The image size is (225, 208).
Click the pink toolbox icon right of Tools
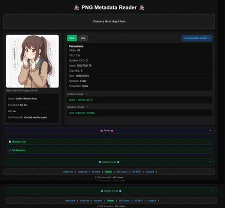point(112,130)
